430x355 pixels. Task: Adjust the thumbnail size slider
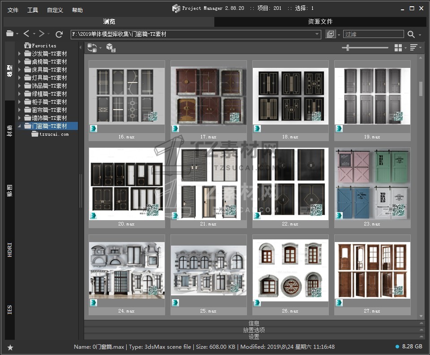tap(348, 48)
